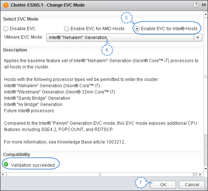Screen dimensions: 208x191
Task: Click the horizontal scrollbar right arrow
Action: [200, 174]
